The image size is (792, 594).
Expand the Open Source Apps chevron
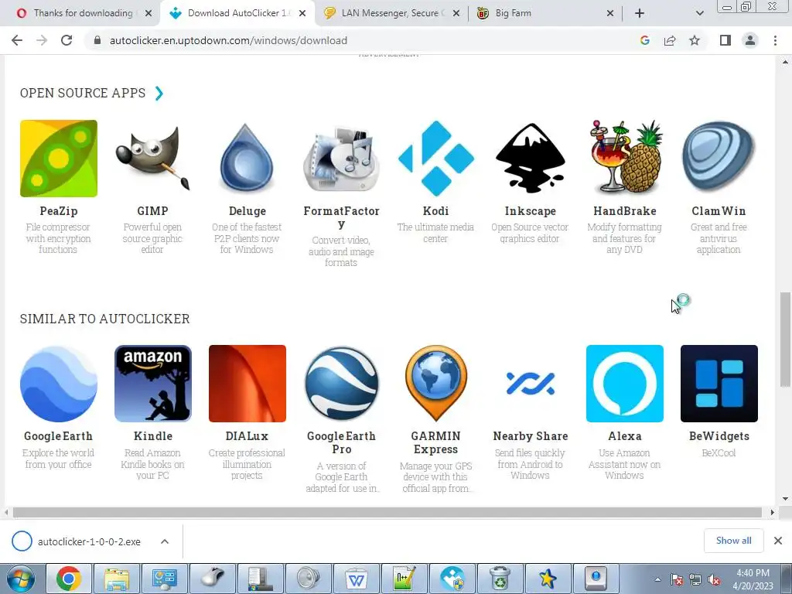point(159,94)
